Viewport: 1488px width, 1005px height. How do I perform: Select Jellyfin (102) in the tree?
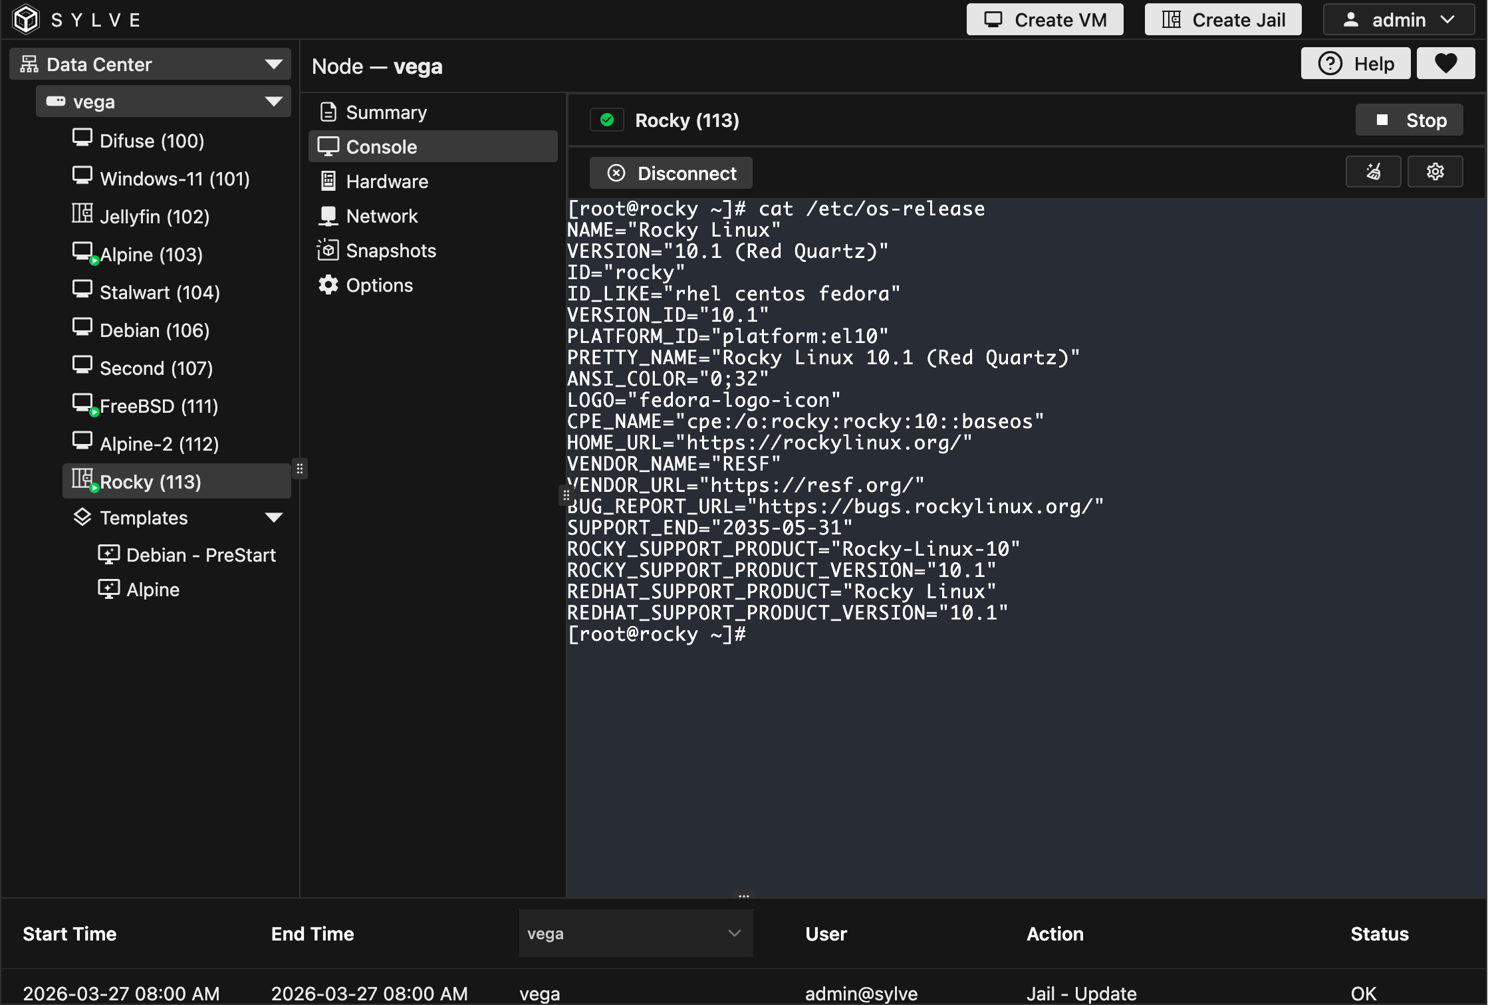(177, 216)
